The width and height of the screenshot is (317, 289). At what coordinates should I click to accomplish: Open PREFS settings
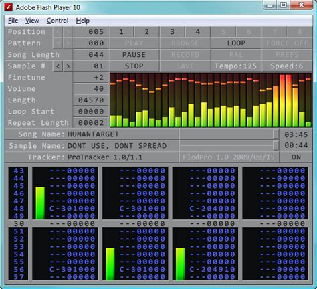point(287,55)
